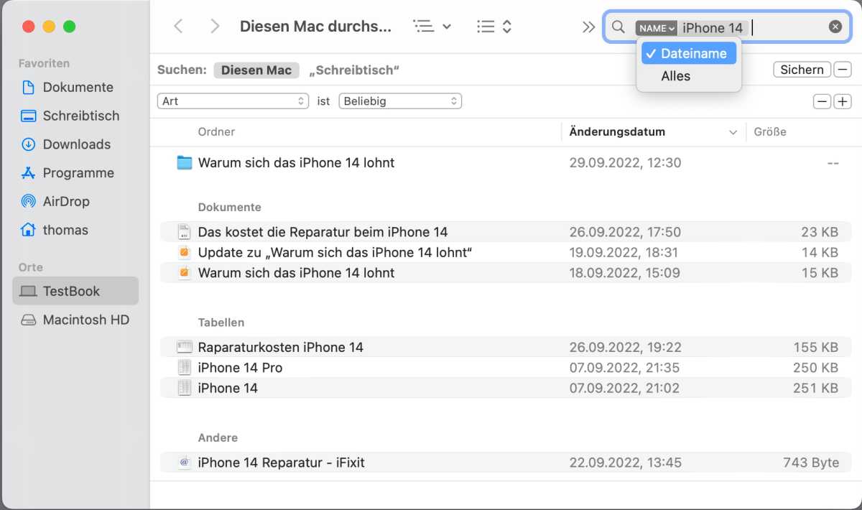
Task: Go forward with the right chevron
Action: [214, 27]
